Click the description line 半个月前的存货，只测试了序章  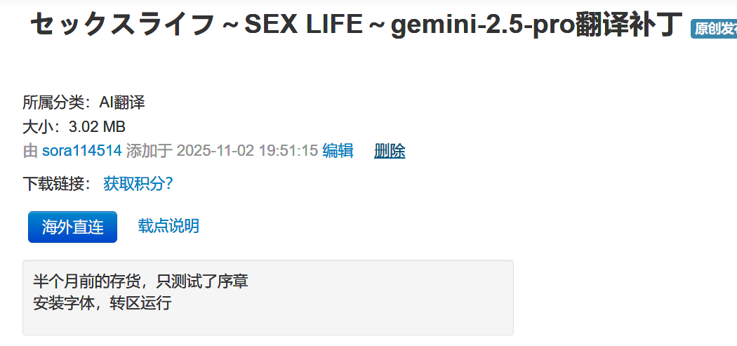pos(140,282)
